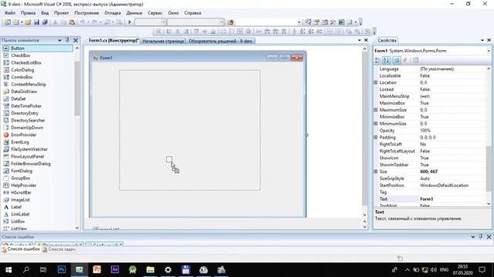Expand the Padding property
Image resolution: width=494 pixels, height=277 pixels.
pos(376,137)
